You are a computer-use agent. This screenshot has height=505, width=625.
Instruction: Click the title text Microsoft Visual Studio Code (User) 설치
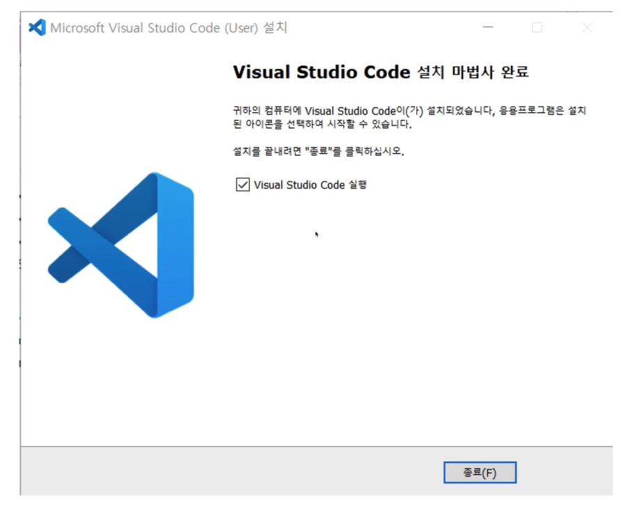click(168, 28)
